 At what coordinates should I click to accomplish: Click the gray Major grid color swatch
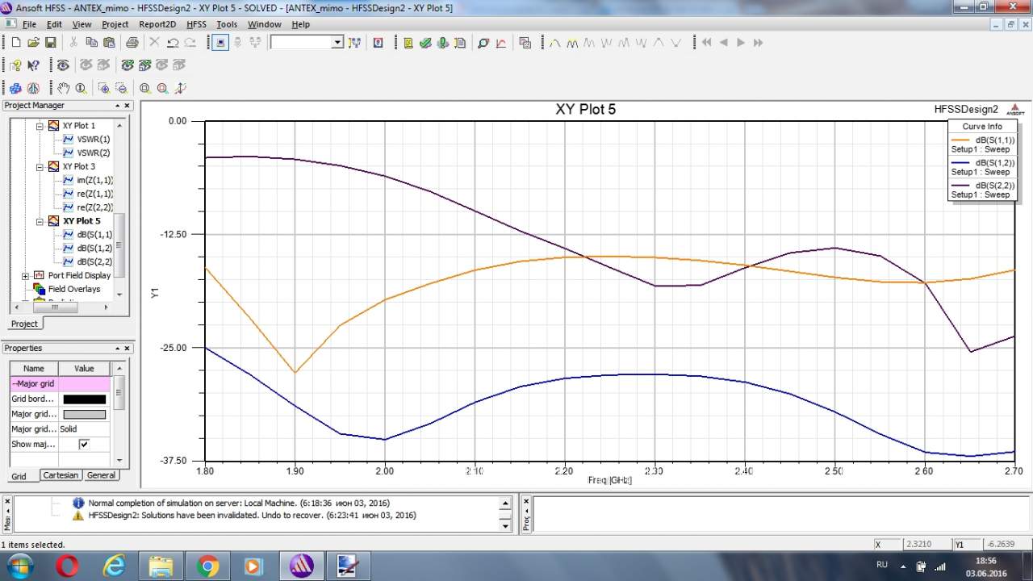pyautogui.click(x=84, y=415)
